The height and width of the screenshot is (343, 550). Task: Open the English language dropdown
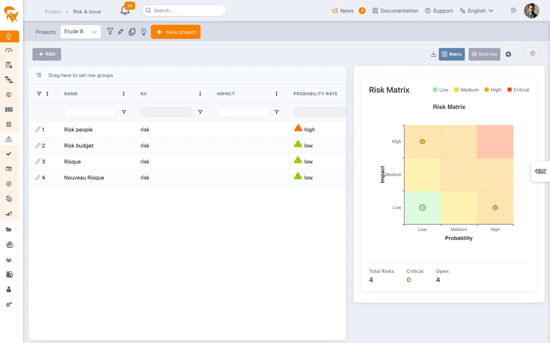coord(477,11)
